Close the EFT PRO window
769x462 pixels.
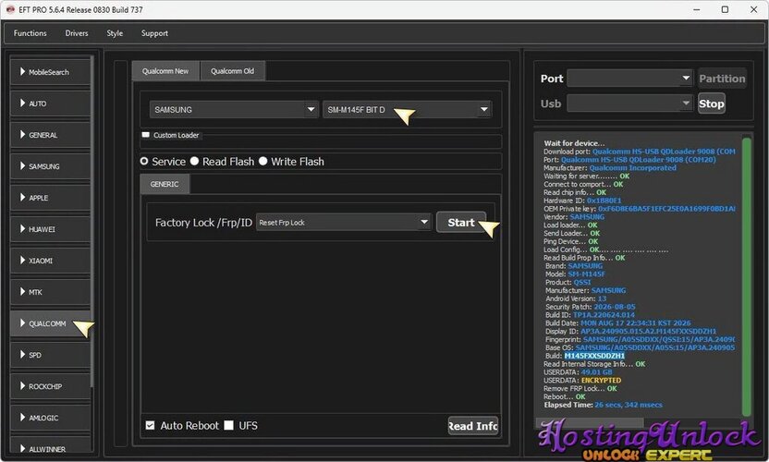753,9
